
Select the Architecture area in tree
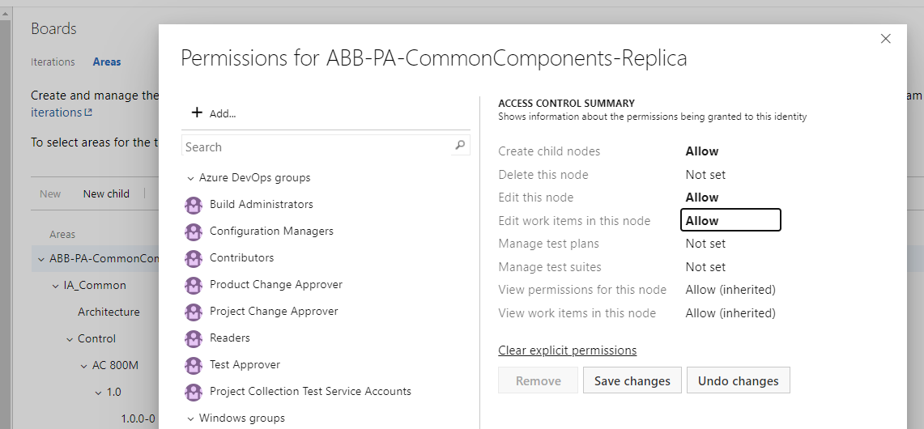109,312
